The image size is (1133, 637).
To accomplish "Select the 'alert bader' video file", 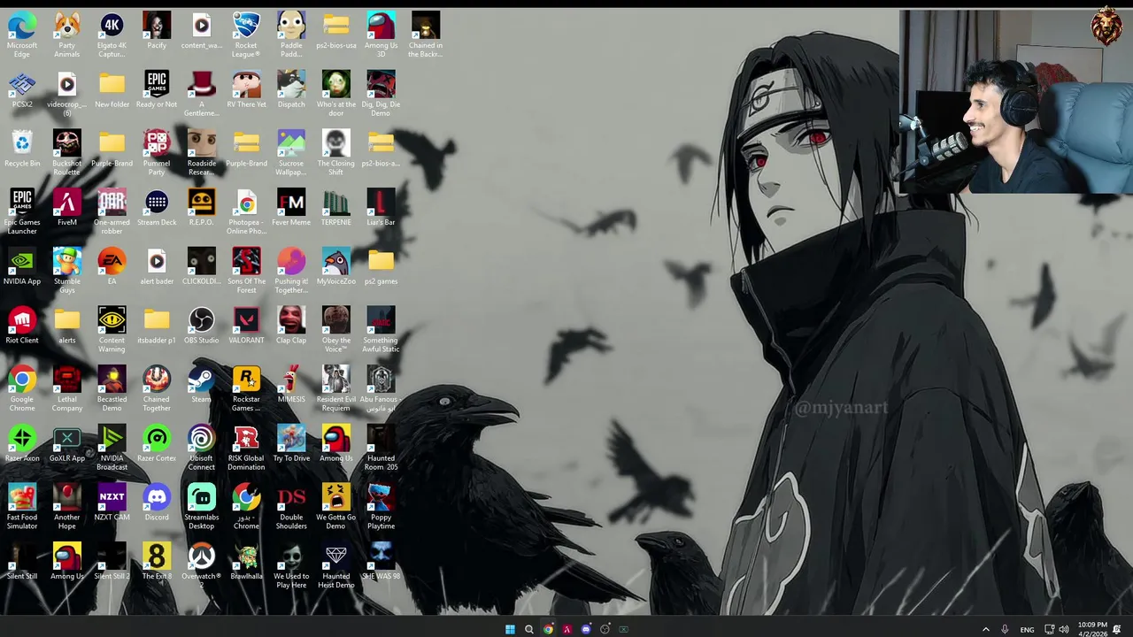I will pos(157,266).
